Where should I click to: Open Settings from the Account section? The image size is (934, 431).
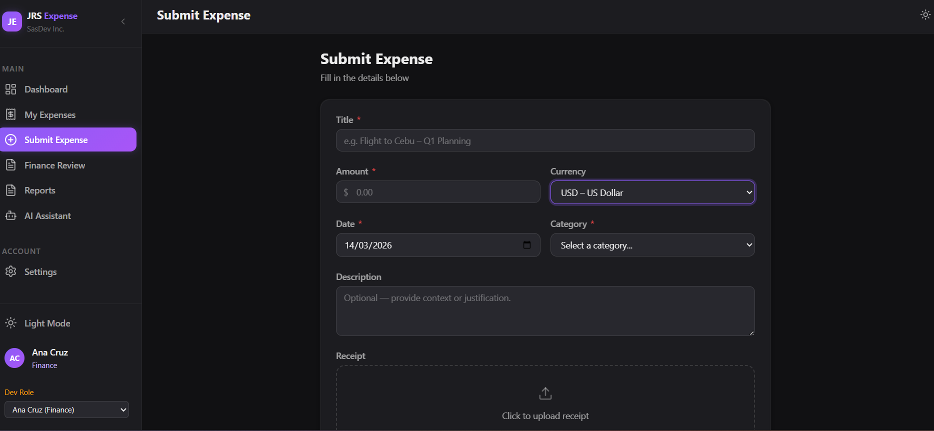pyautogui.click(x=68, y=271)
